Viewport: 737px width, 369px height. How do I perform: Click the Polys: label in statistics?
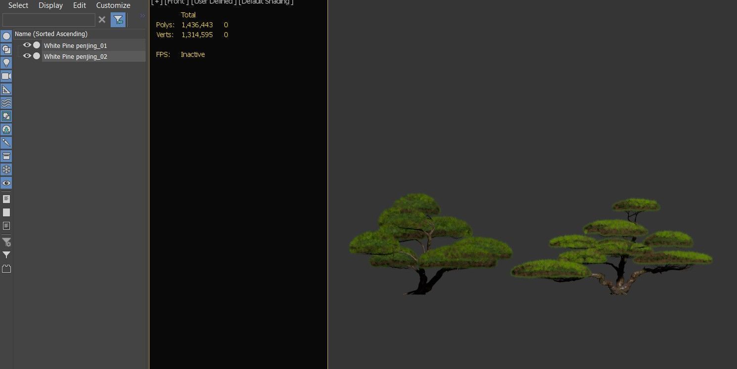click(x=165, y=25)
